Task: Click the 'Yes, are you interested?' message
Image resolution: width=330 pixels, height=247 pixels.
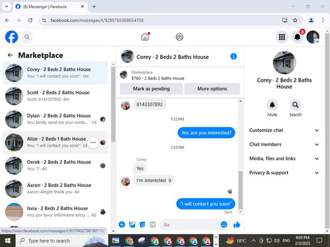Action: (x=206, y=133)
